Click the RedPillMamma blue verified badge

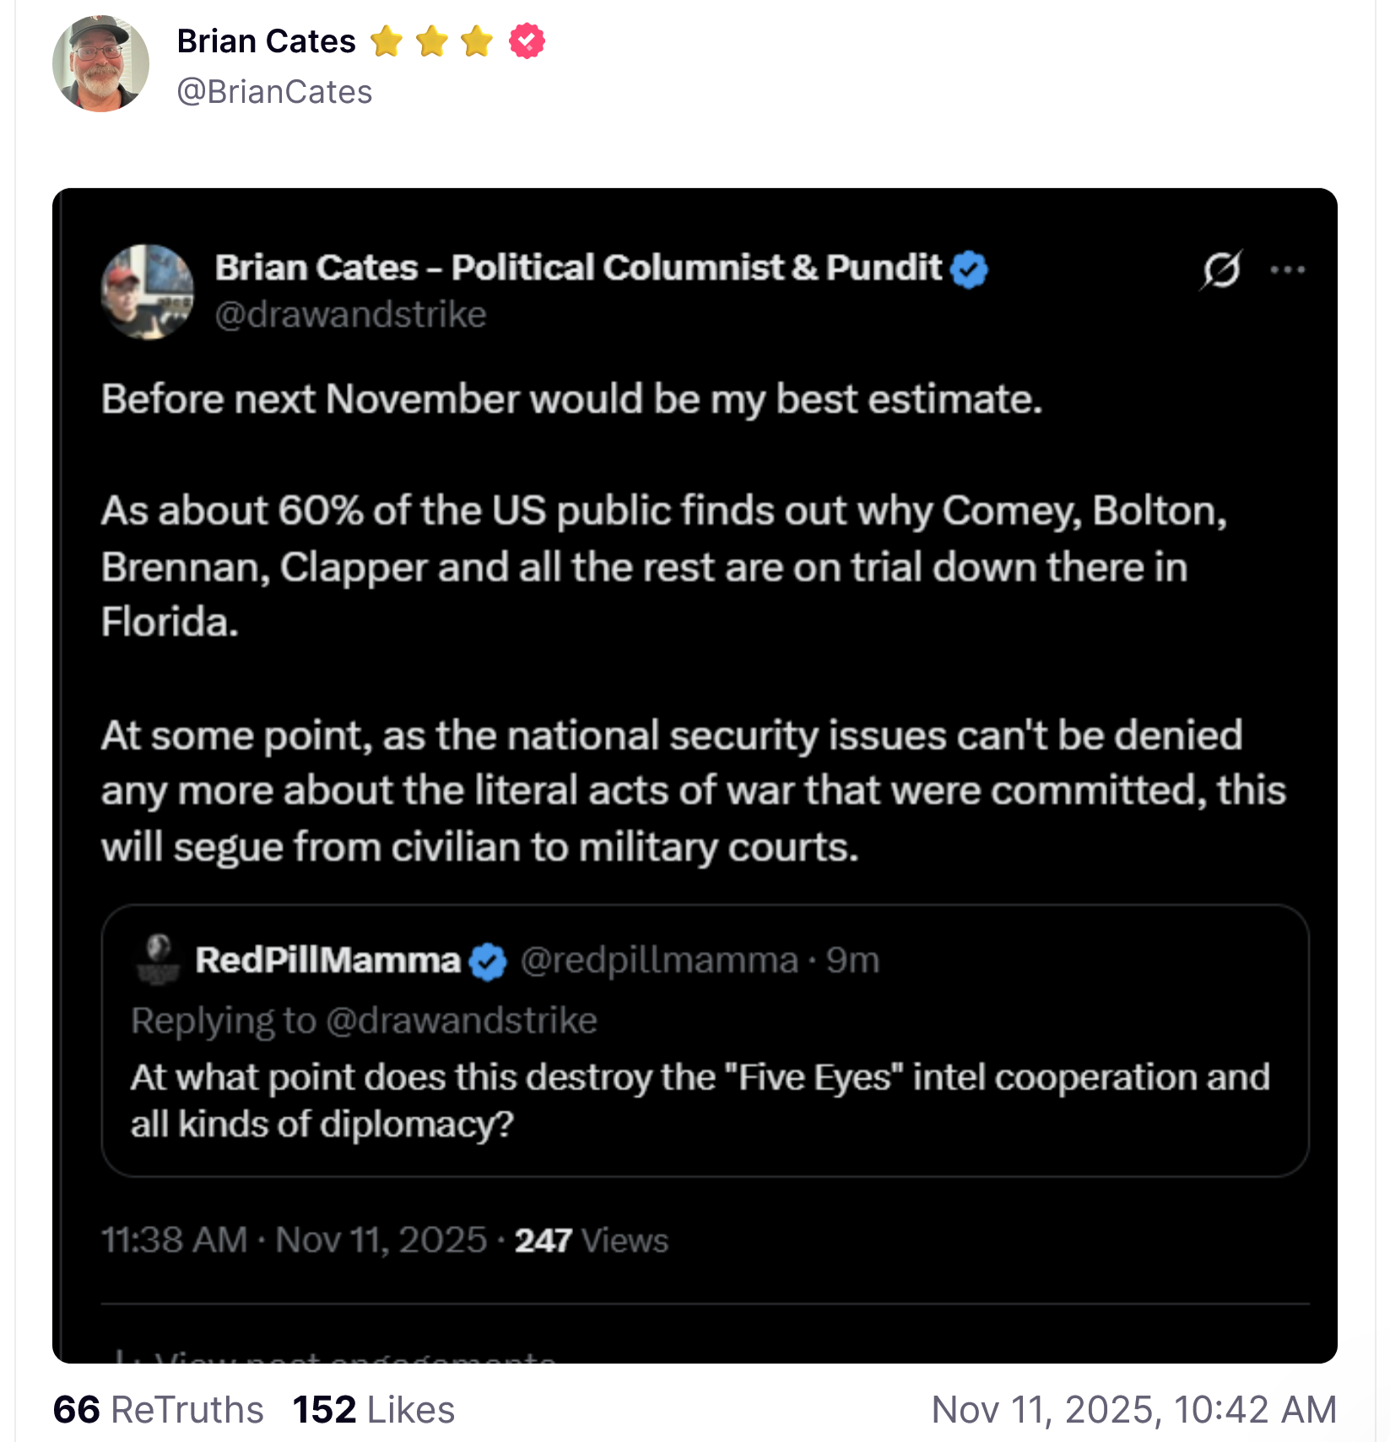pos(488,962)
